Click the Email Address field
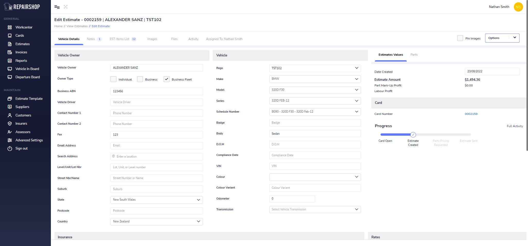Screen dimensions: 528x246 [x=157, y=145]
